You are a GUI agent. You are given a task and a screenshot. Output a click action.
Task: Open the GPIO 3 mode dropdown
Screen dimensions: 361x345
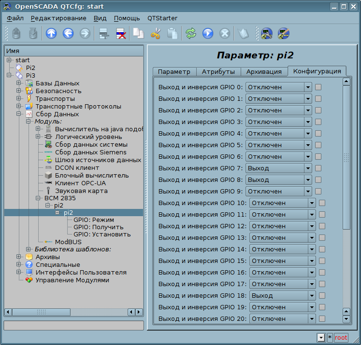pos(307,122)
